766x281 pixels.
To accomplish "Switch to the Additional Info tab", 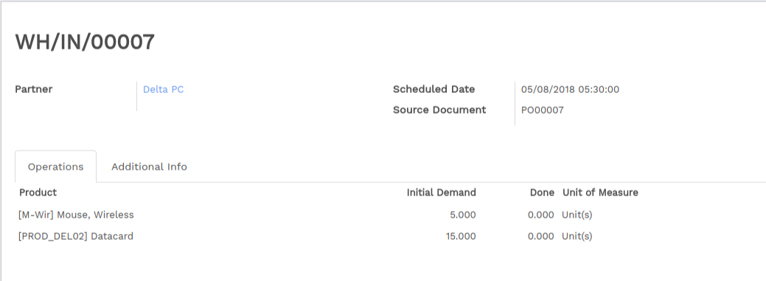I will 149,167.
